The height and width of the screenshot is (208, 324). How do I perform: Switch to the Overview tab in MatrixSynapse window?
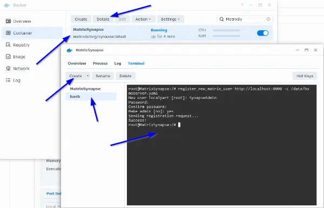click(77, 63)
